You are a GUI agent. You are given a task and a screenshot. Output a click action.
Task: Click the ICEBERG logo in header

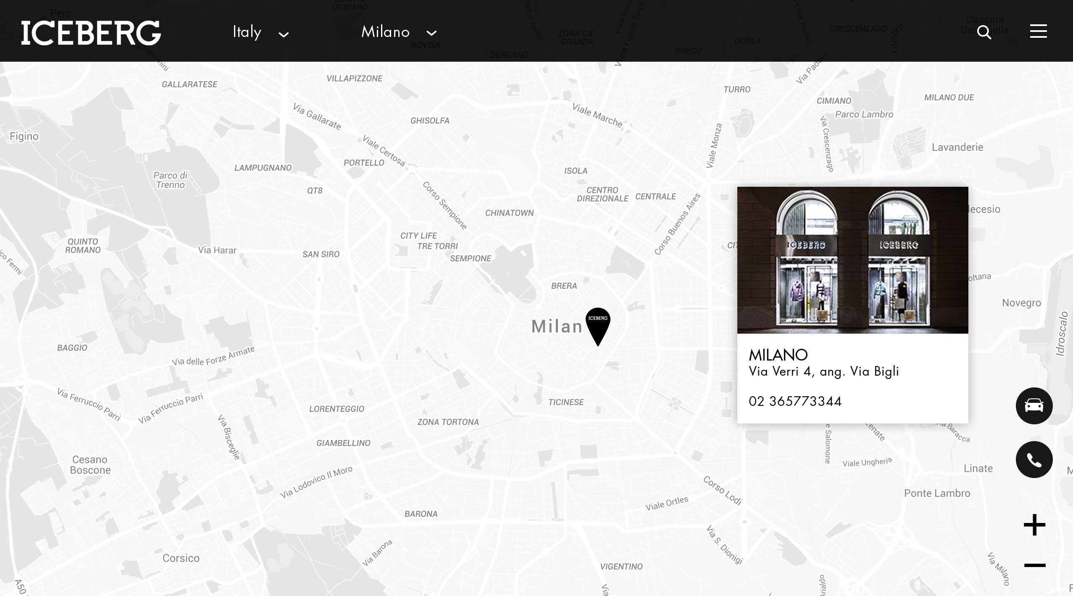pos(91,33)
